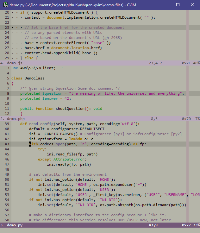Viewport: 200px width, 233px height.
Task: Minimize the GVIM window
Action: pyautogui.click(x=164, y=5)
